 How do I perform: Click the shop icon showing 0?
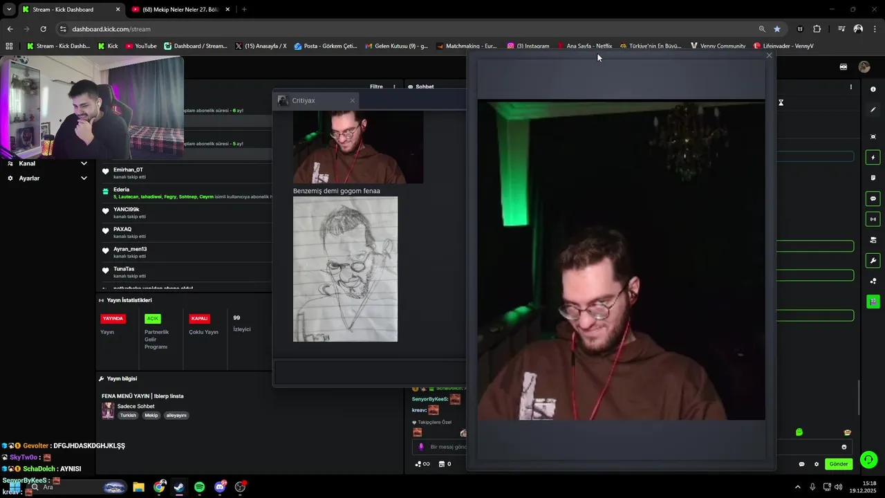point(445,464)
